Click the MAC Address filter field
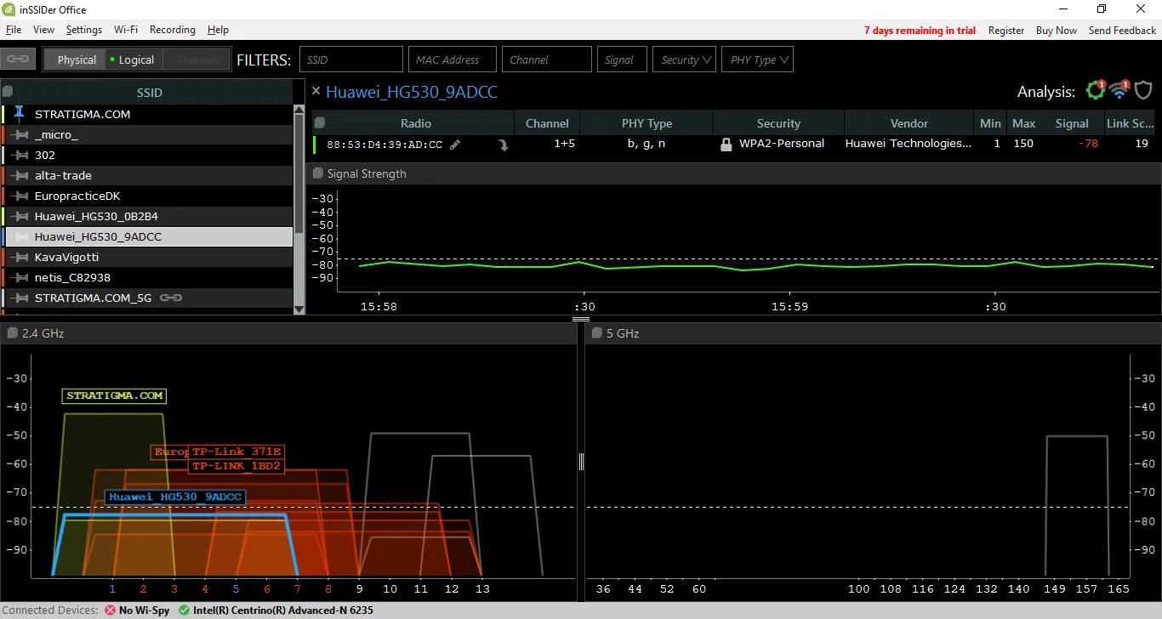 click(x=451, y=60)
